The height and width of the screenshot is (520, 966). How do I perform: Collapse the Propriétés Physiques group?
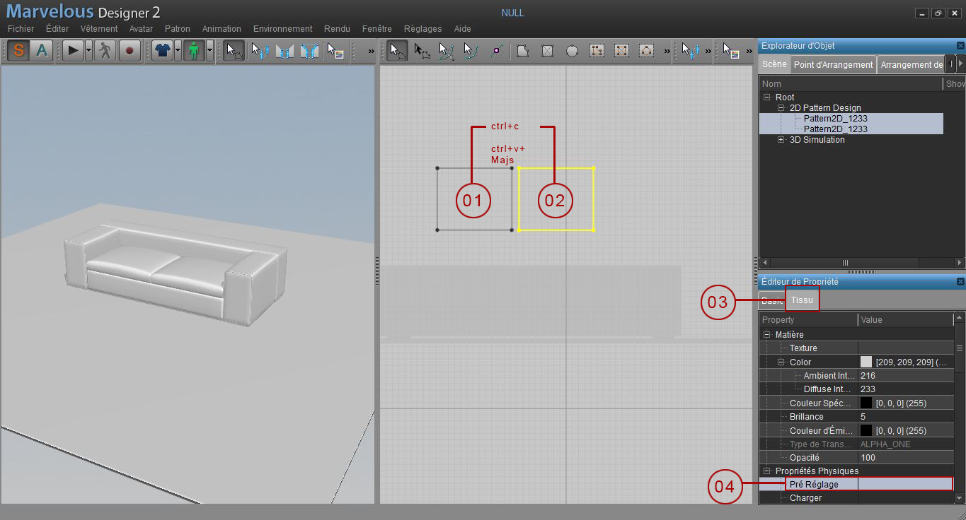(766, 471)
